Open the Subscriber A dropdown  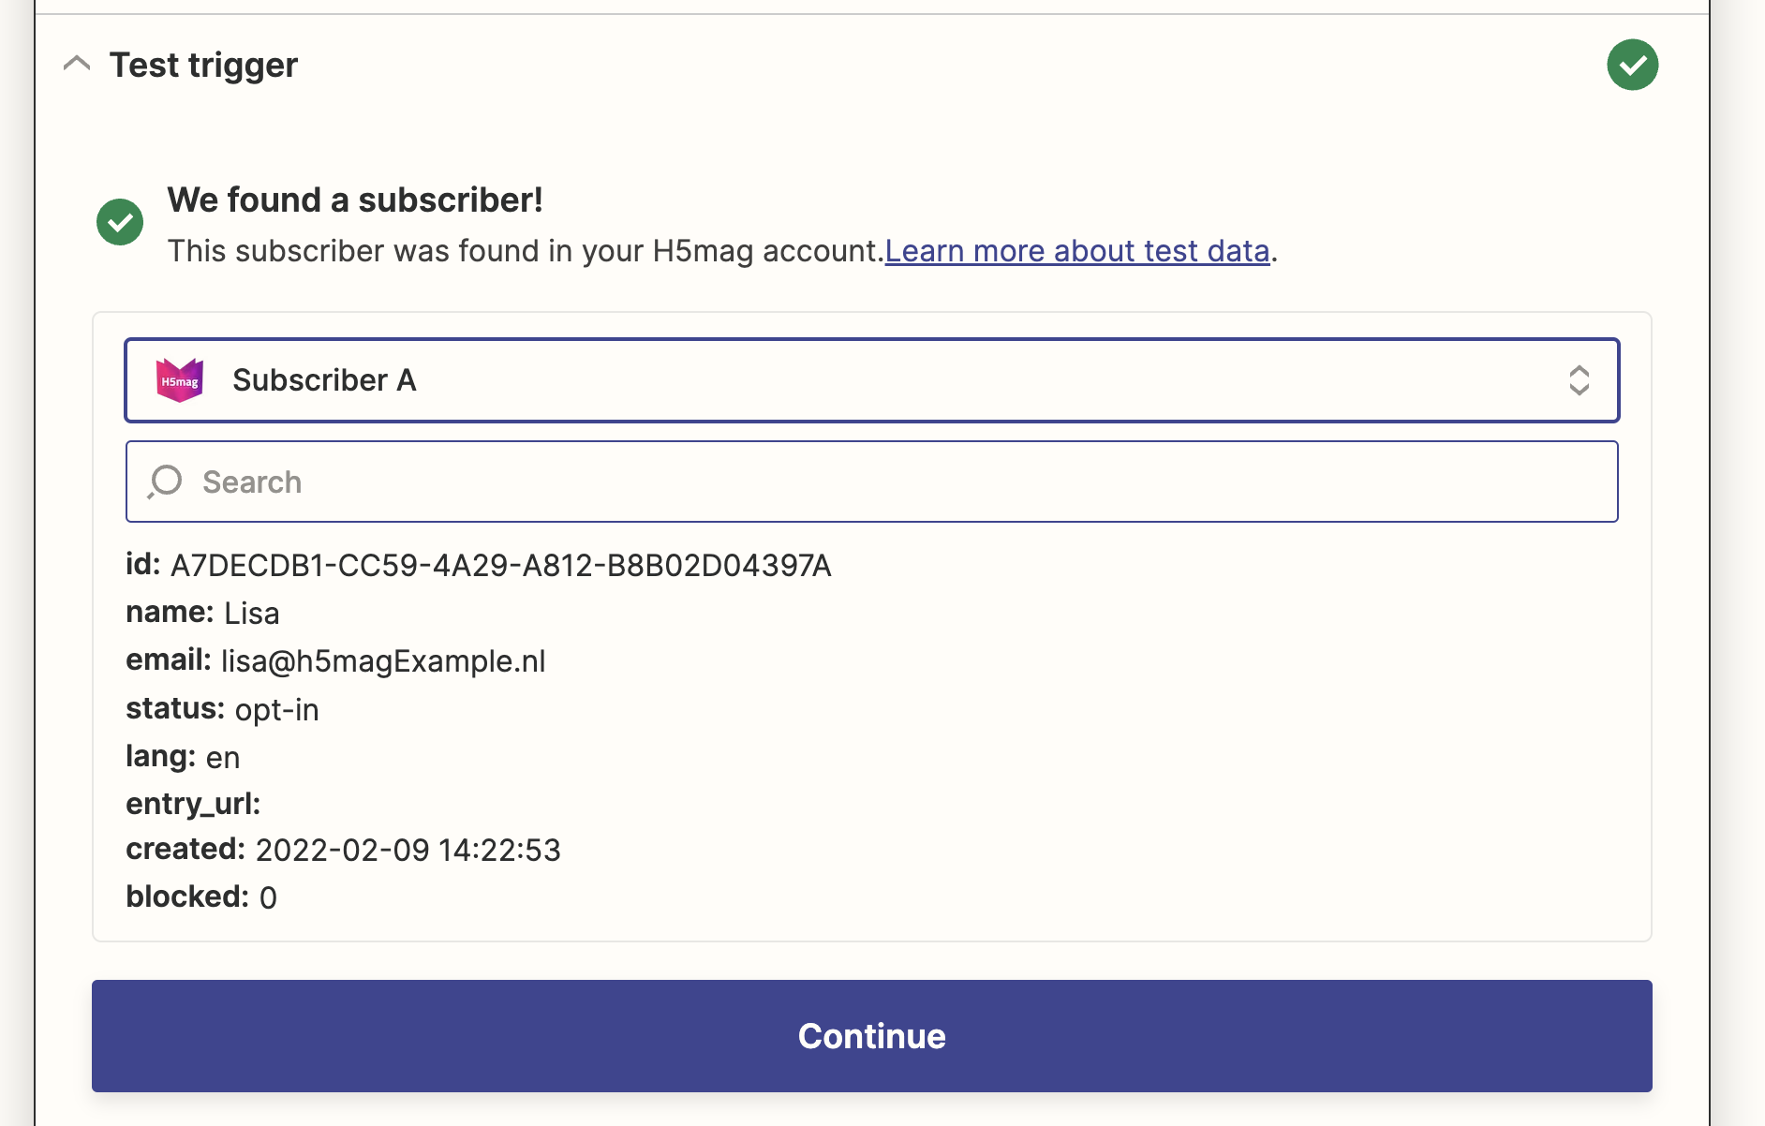[871, 380]
